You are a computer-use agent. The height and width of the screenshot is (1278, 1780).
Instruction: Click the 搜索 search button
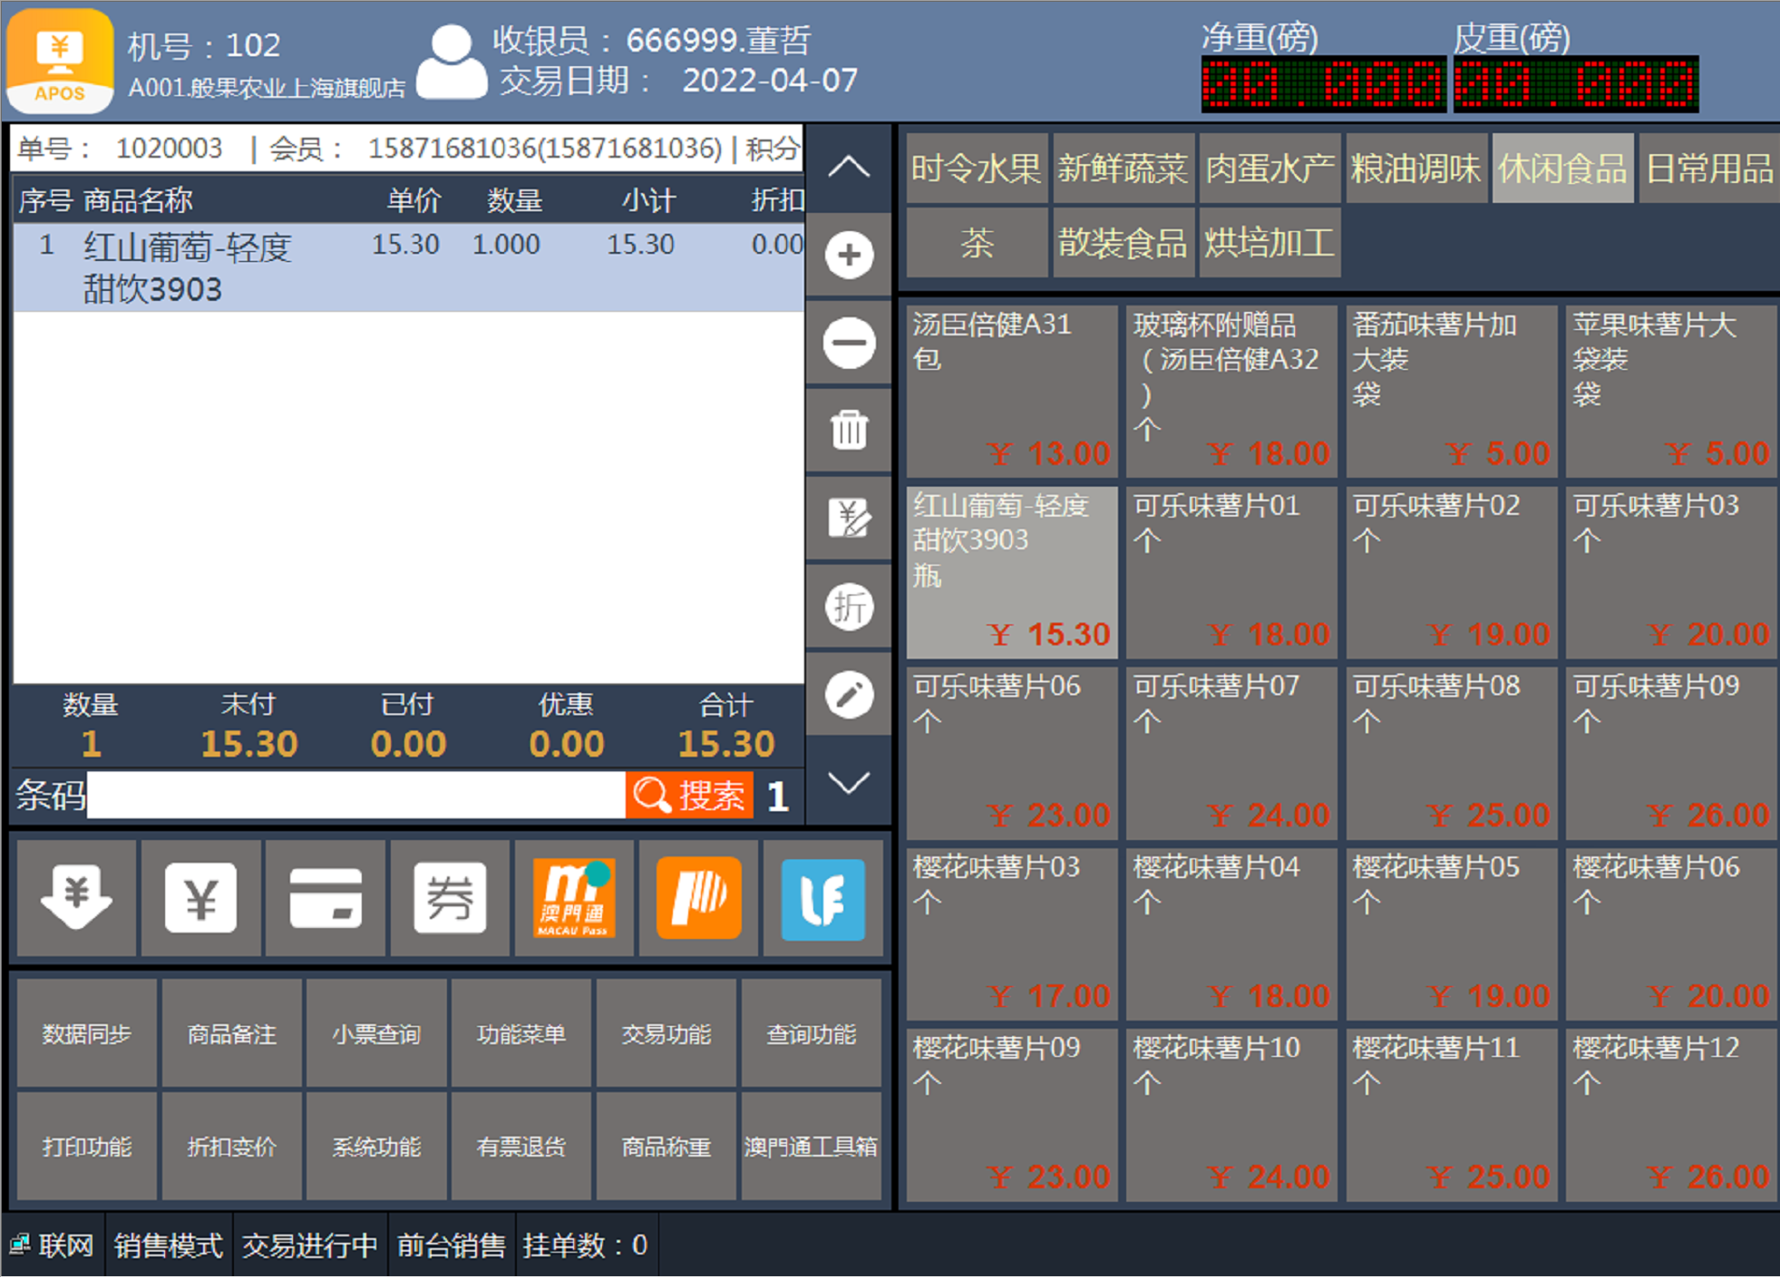(690, 796)
